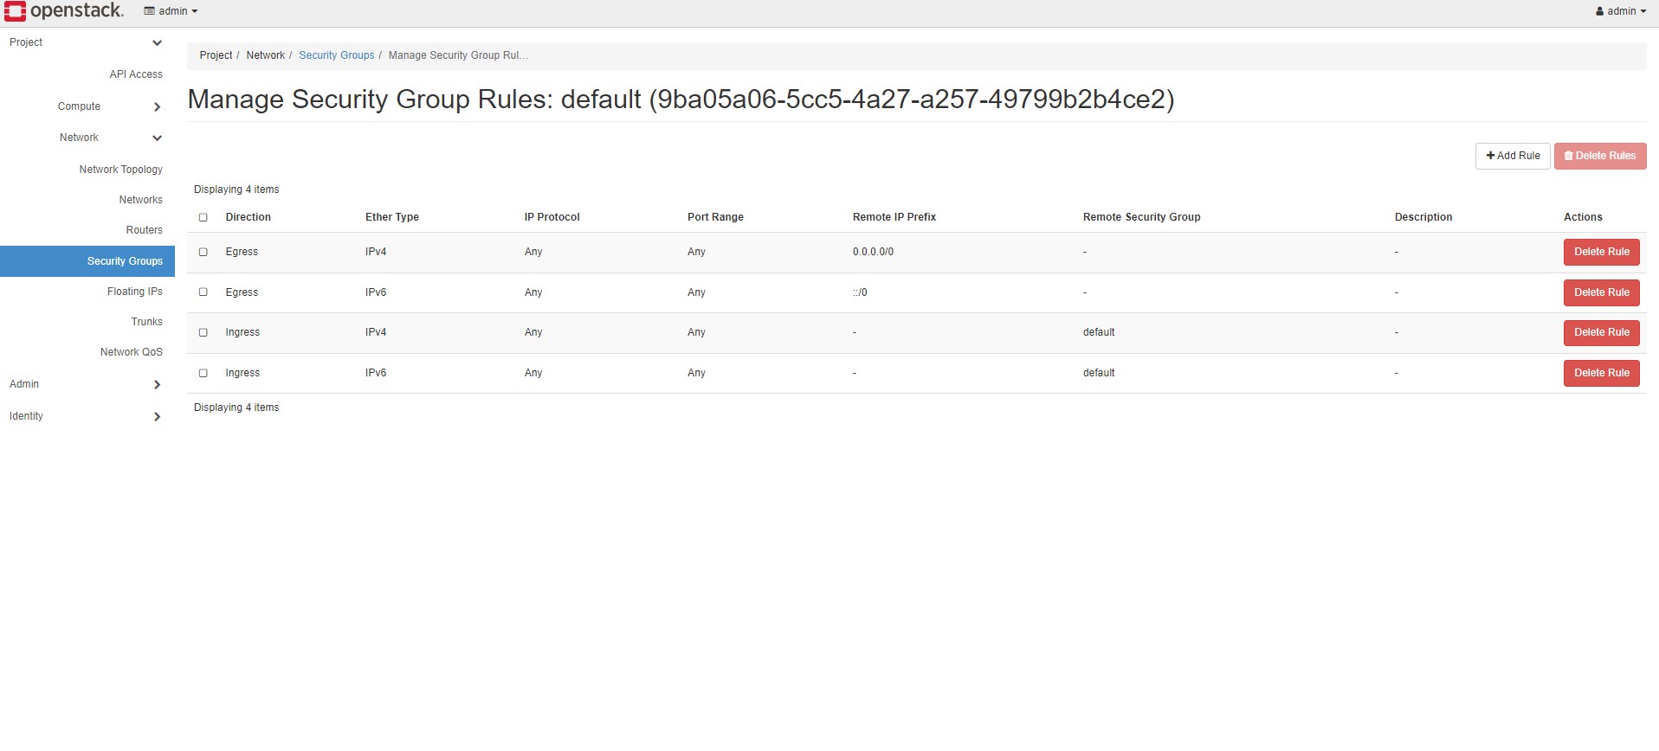The width and height of the screenshot is (1659, 751).
Task: Select the IPv6 Ingress rule checkbox
Action: 203,373
